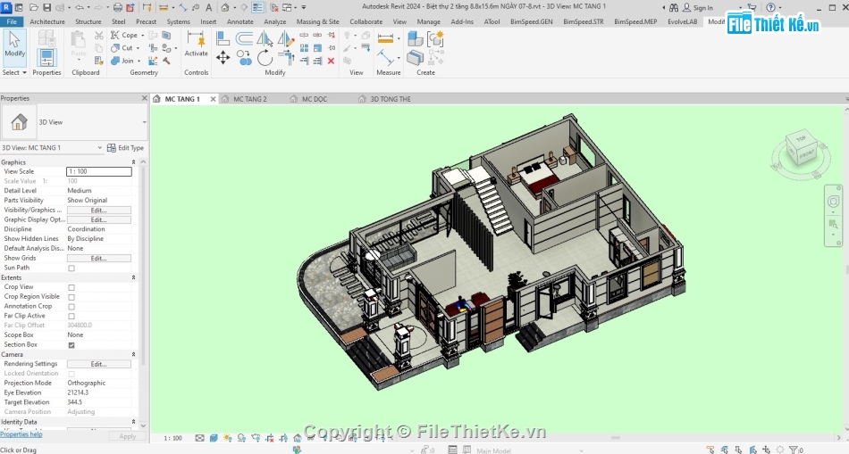Click Graphic Display Options Edit button
The image size is (849, 454).
[x=98, y=220]
